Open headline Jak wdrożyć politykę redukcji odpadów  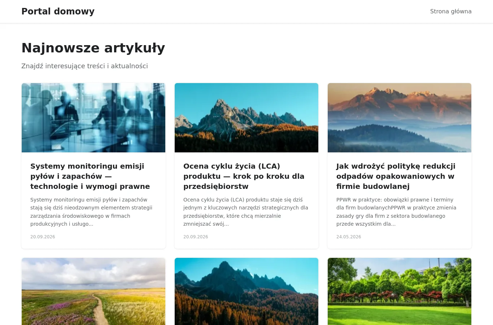click(396, 176)
